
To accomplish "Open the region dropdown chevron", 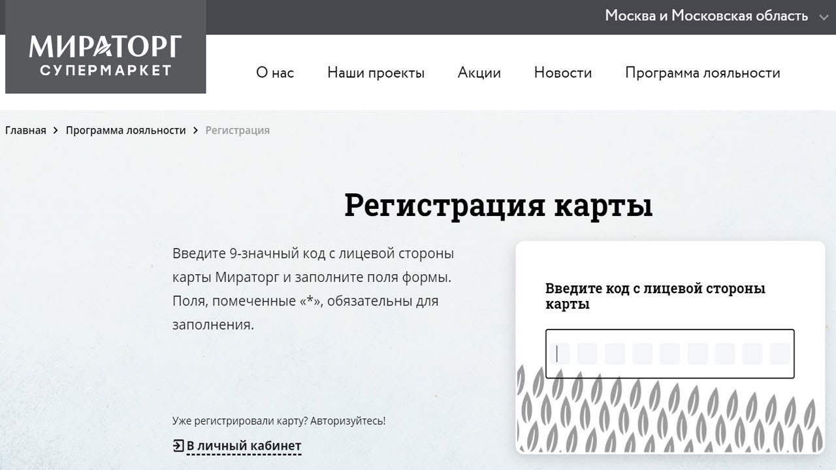I will pyautogui.click(x=824, y=17).
